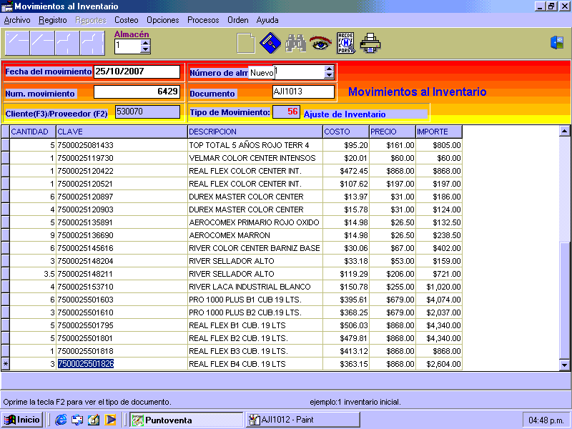
Task: Click the Inicio start button
Action: pos(22,420)
